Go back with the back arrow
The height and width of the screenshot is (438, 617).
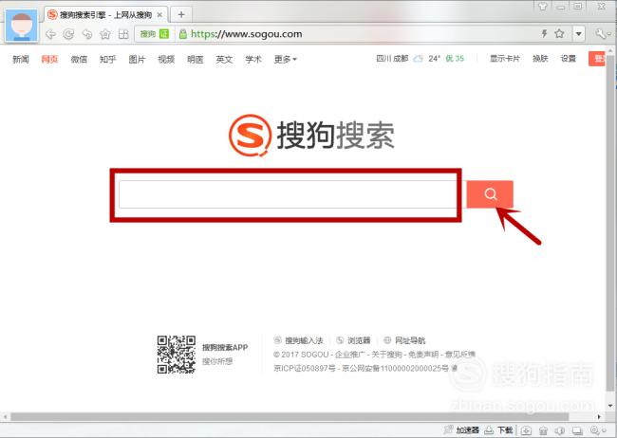[x=50, y=34]
